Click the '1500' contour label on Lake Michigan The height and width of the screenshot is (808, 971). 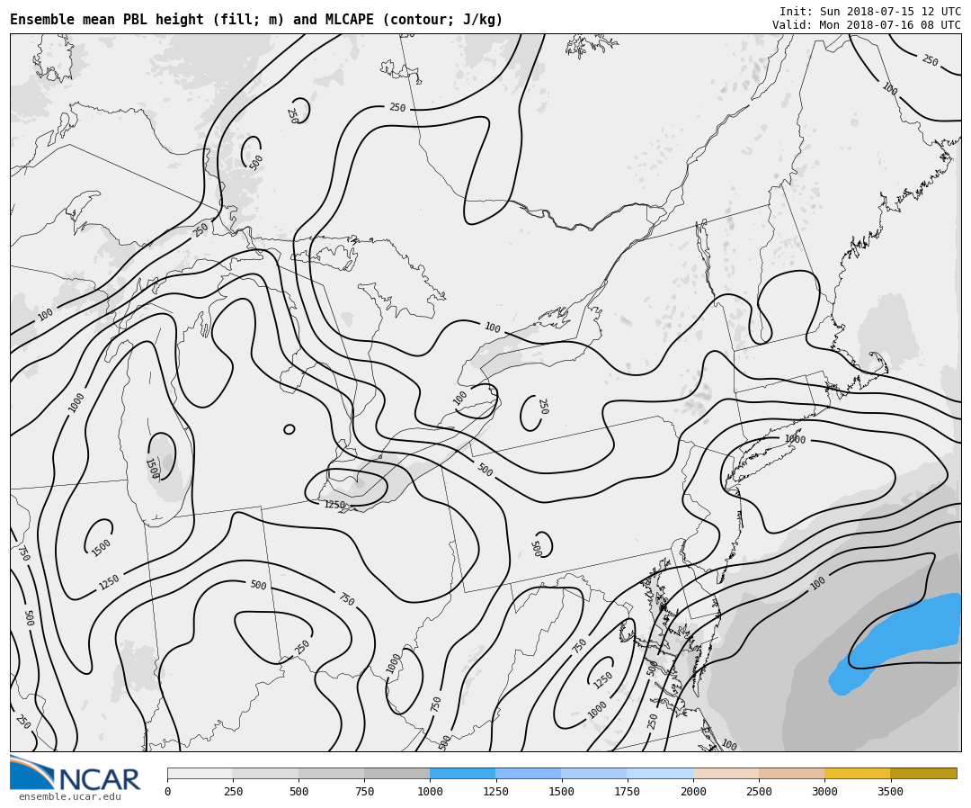[152, 469]
